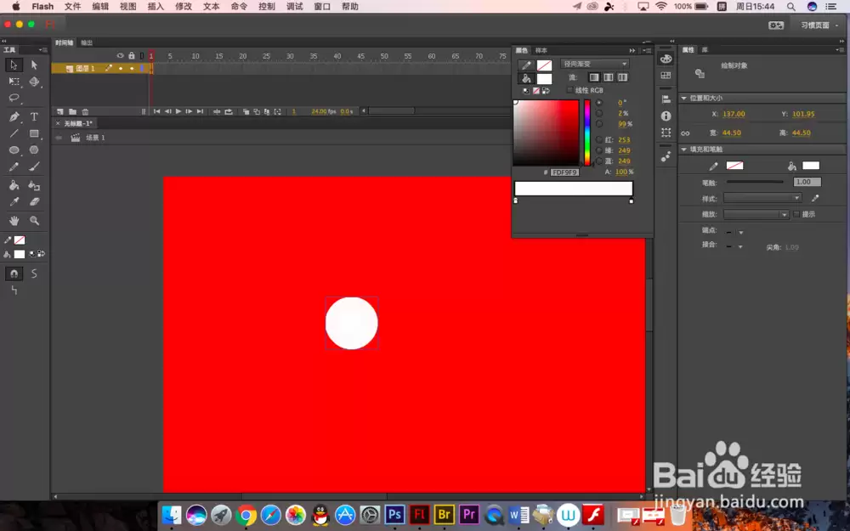Select the Eraser tool
The width and height of the screenshot is (850, 531).
(34, 201)
